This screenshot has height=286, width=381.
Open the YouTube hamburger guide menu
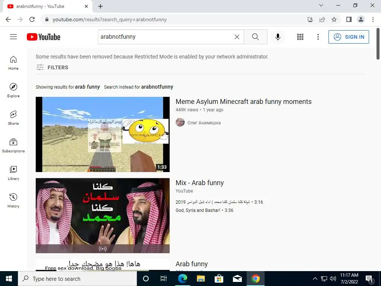13,37
